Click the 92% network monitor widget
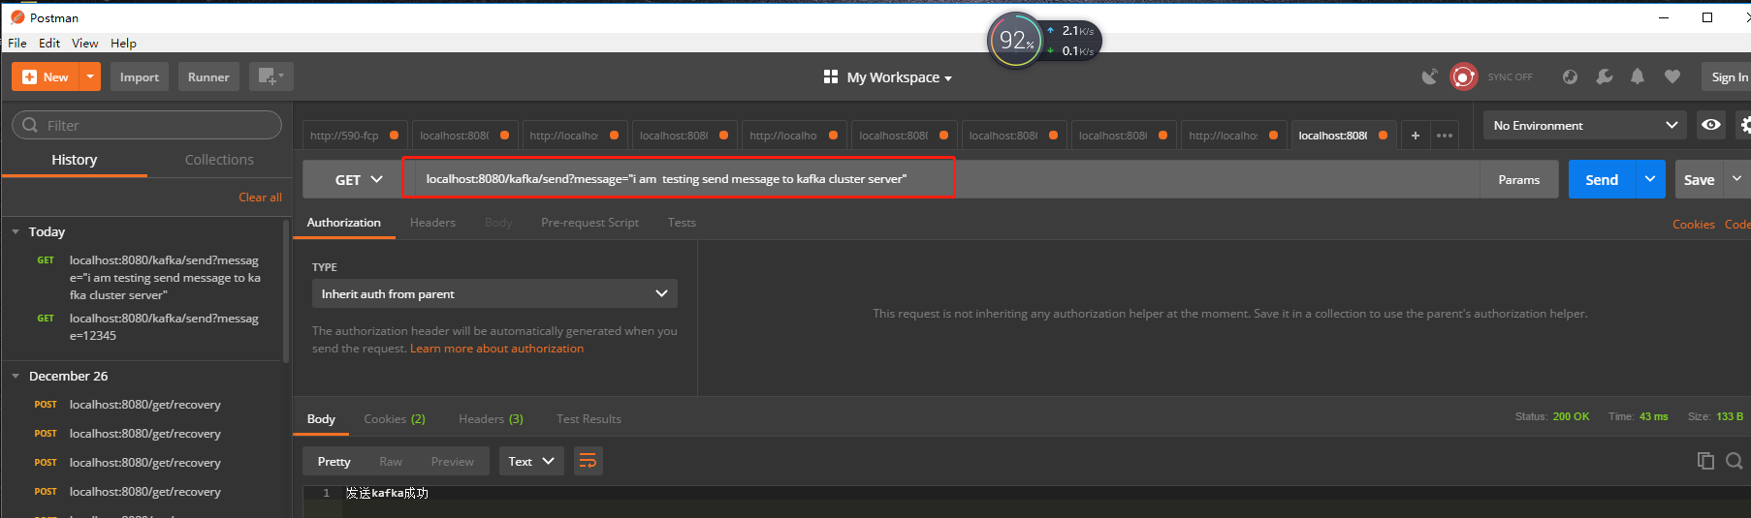 (x=1015, y=40)
